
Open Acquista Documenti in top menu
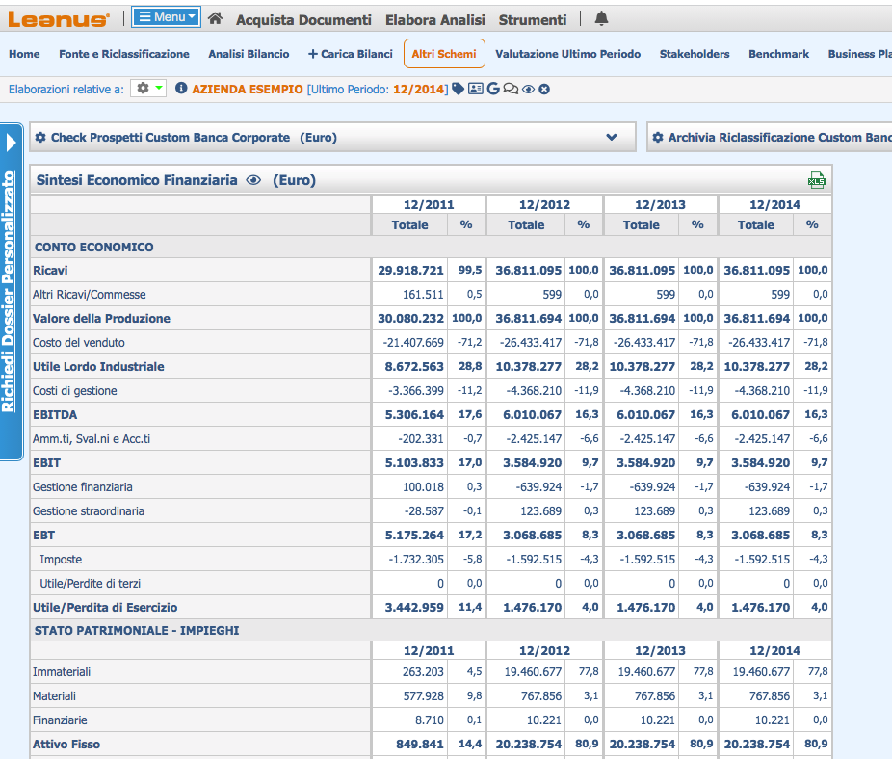tap(303, 19)
